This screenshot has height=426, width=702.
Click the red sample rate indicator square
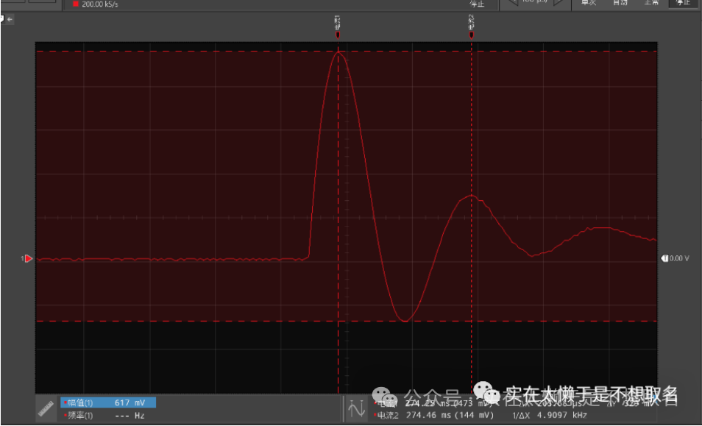click(75, 4)
